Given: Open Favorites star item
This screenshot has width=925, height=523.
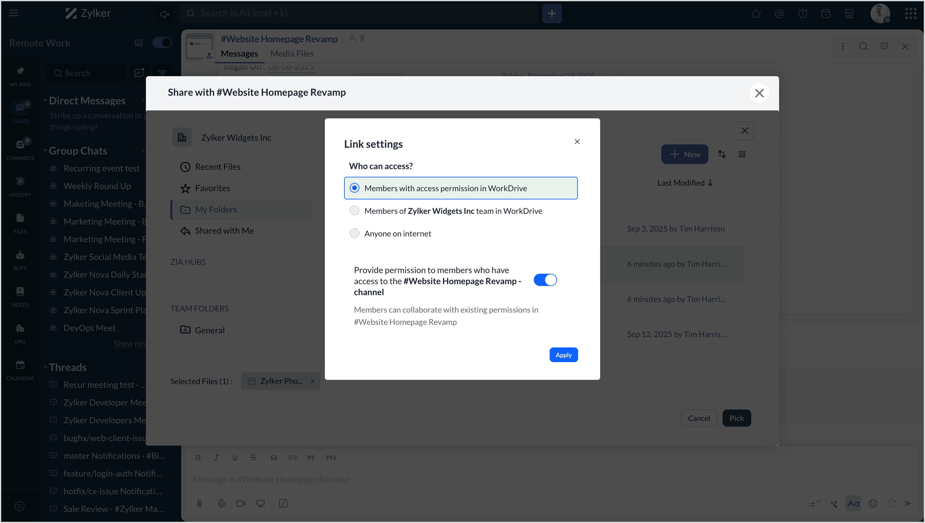Looking at the screenshot, I should pos(212,188).
